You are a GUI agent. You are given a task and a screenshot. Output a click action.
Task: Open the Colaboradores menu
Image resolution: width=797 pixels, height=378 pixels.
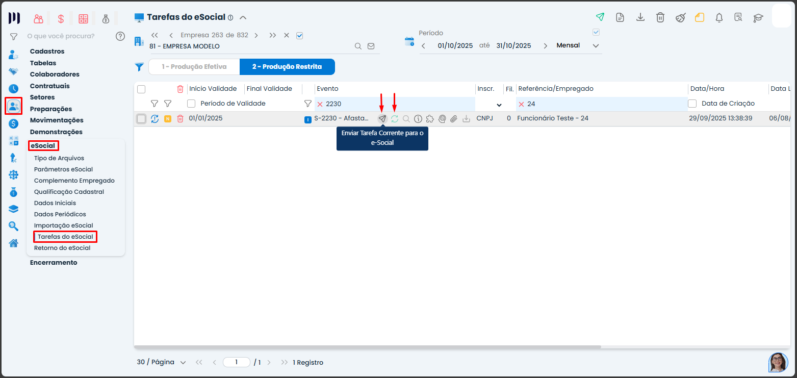(x=55, y=74)
